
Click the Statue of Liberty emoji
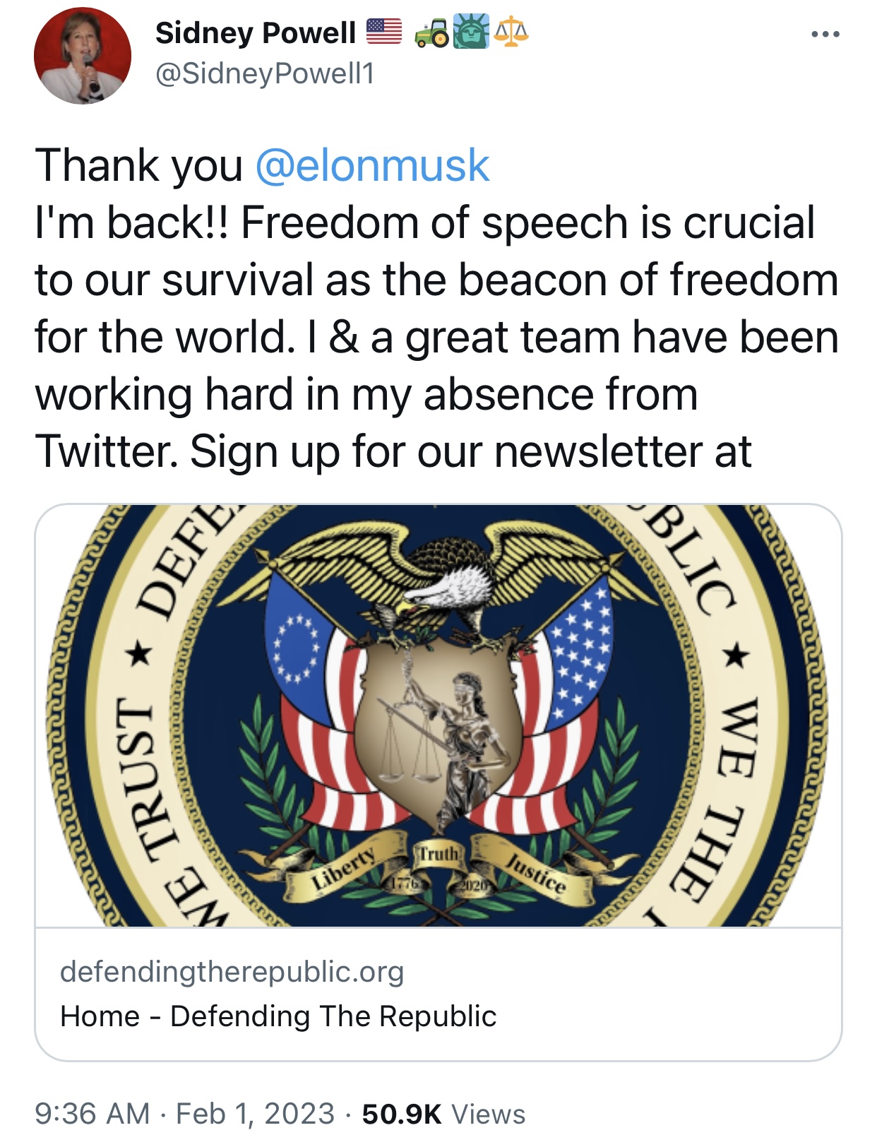point(472,32)
